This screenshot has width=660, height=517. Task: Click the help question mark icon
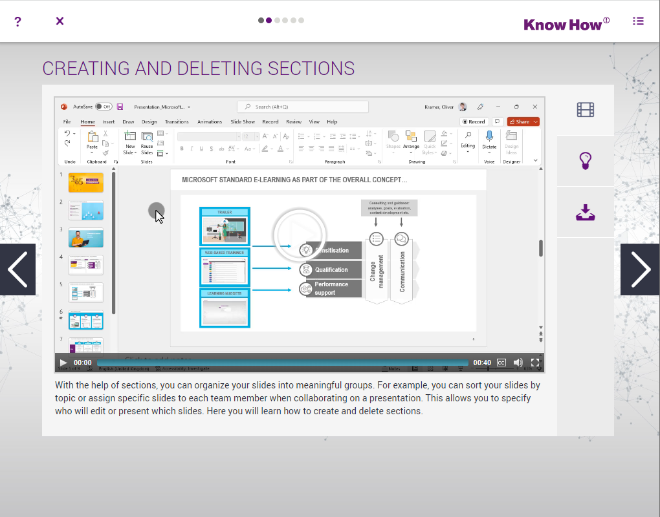coord(17,21)
